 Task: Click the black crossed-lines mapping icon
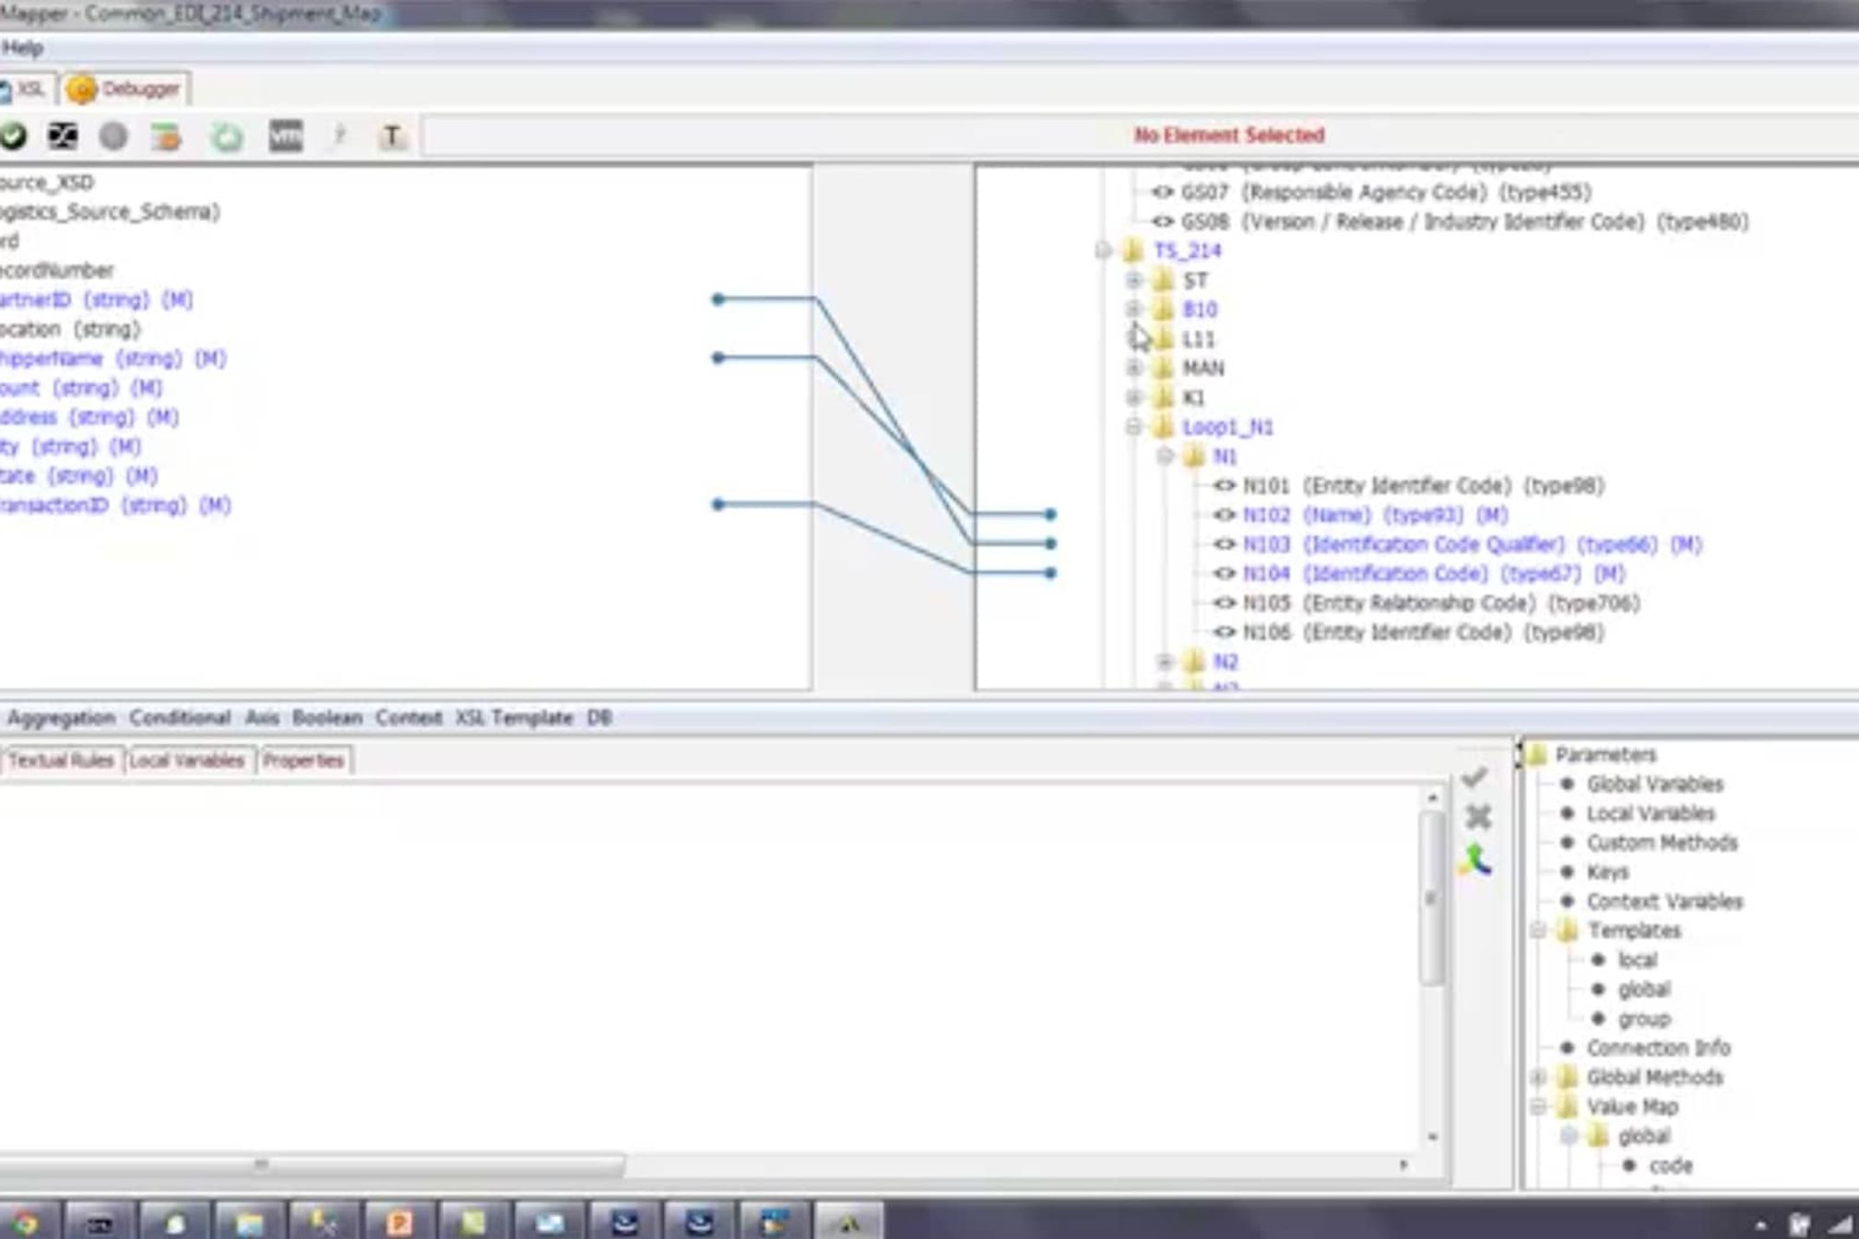[63, 136]
